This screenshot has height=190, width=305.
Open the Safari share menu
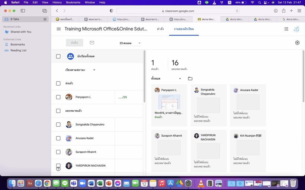(x=283, y=11)
